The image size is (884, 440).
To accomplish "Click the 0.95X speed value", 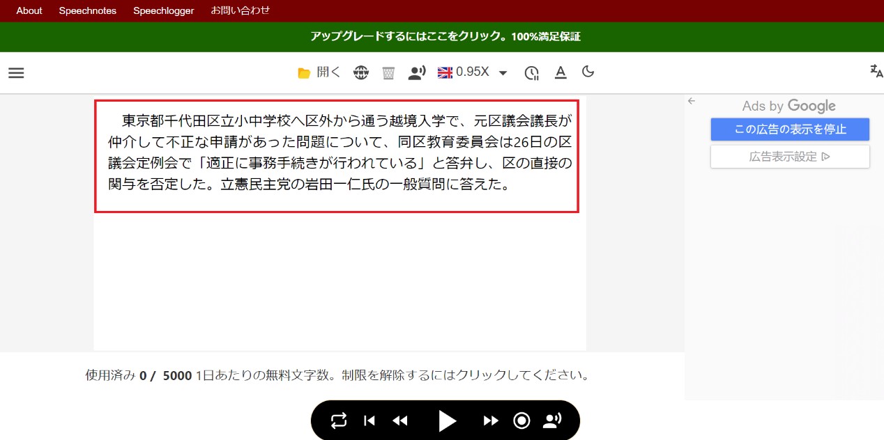I will click(473, 72).
